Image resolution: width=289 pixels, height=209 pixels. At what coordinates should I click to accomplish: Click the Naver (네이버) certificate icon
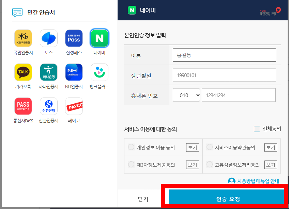(x=99, y=38)
